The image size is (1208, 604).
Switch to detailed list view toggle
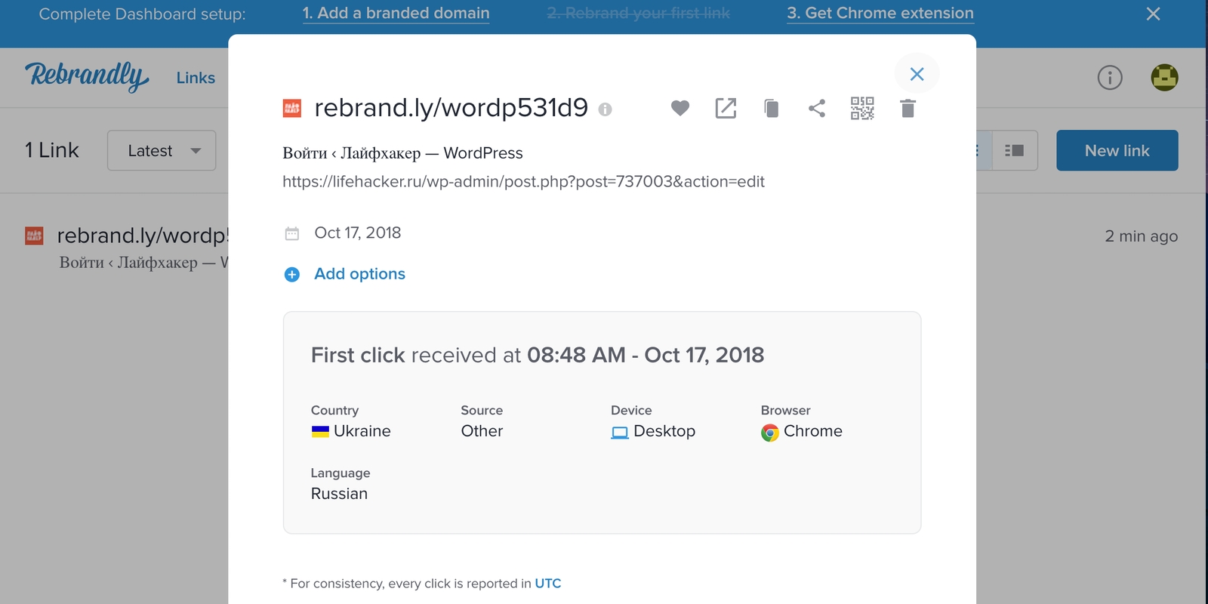pyautogui.click(x=1014, y=150)
